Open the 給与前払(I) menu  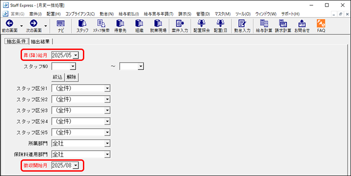click(129, 14)
